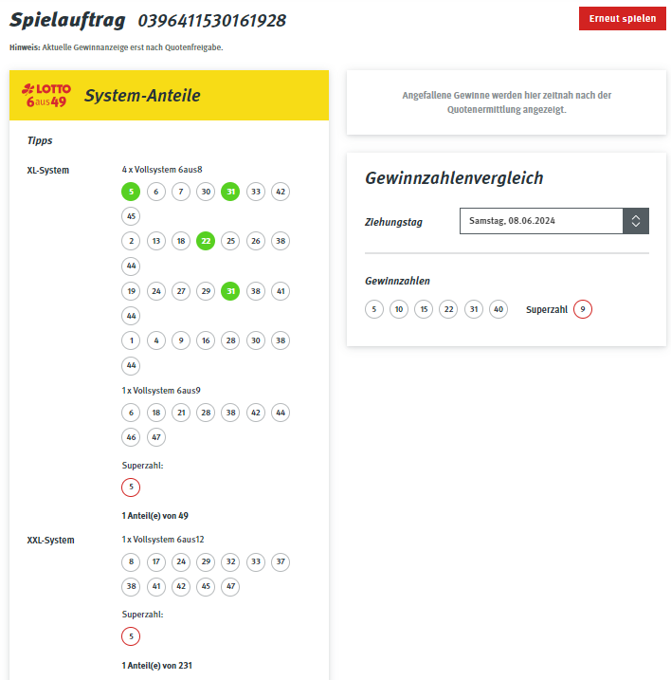This screenshot has height=680, width=671.
Task: Open the Ziehungstag date dropdown arrows
Action: pos(635,221)
